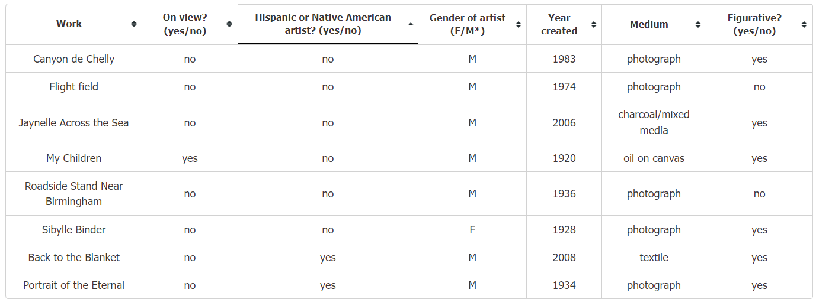Toggle the active sort arrow on Hispanic column
Image resolution: width=816 pixels, height=302 pixels.
click(x=411, y=24)
